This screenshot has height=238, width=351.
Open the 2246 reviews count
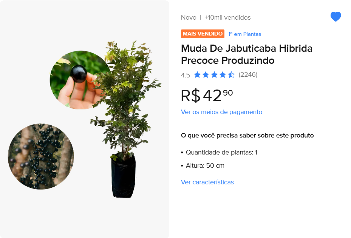tap(248, 74)
